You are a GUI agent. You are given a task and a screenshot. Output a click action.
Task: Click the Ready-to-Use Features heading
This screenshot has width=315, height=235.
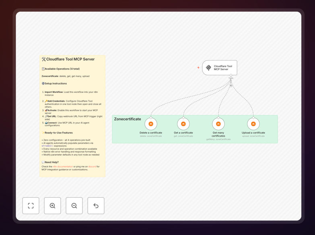coord(57,133)
